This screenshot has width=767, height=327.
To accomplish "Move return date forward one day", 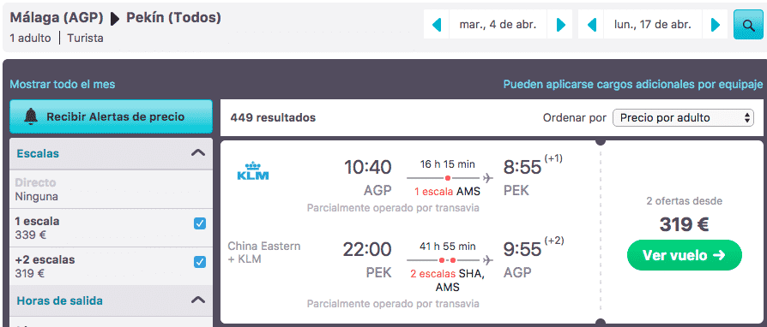I will tap(716, 25).
